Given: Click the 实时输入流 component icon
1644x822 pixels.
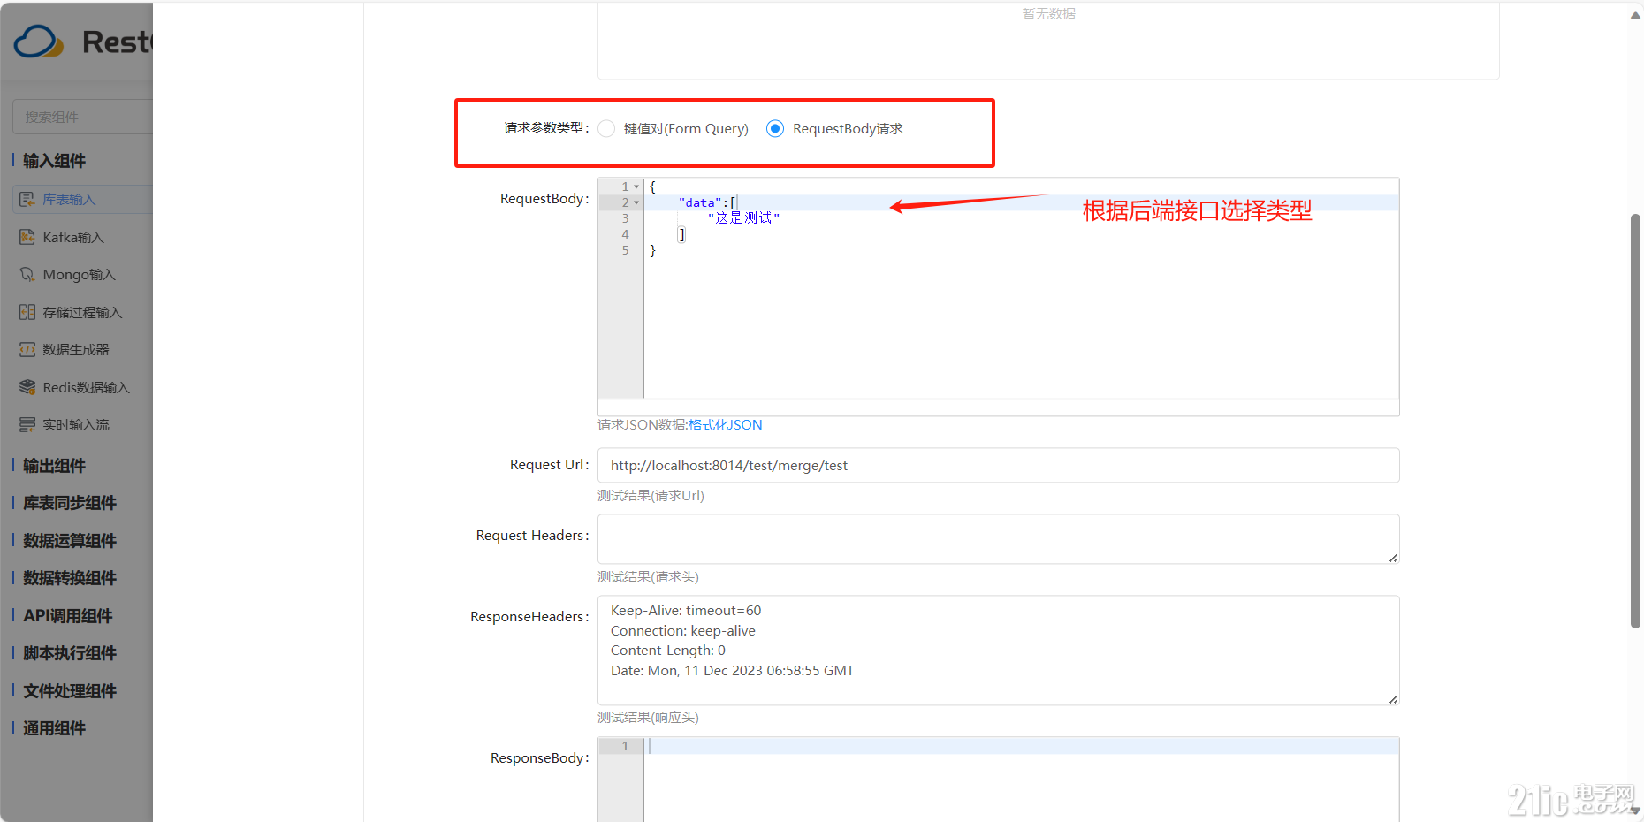Looking at the screenshot, I should click(x=27, y=425).
